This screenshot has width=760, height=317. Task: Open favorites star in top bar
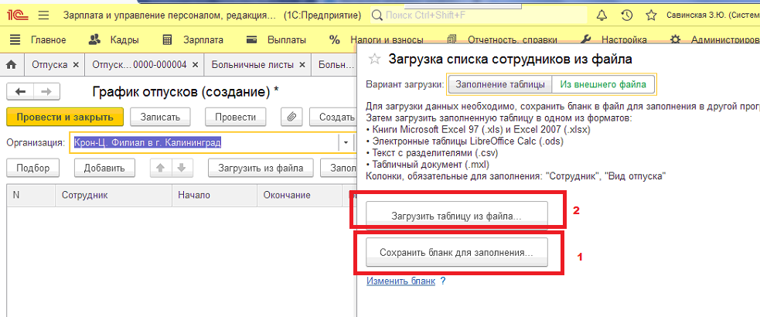[651, 15]
